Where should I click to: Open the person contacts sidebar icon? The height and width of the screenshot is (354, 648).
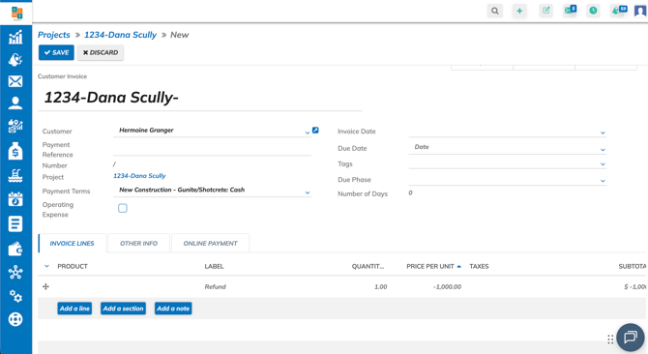point(15,103)
